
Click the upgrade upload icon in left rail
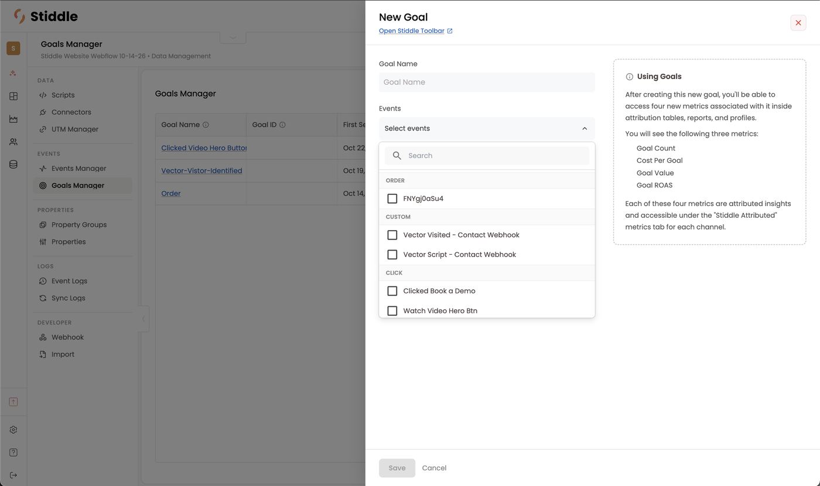point(13,402)
